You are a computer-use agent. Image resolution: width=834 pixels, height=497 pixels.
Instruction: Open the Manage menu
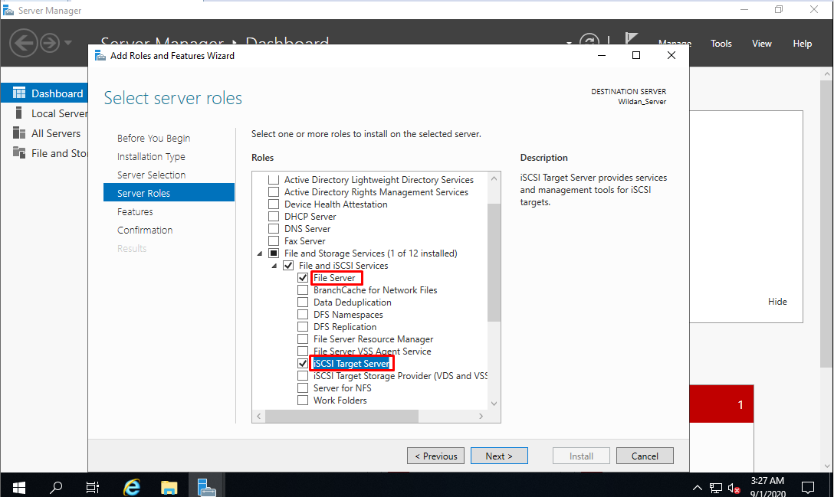coord(675,43)
